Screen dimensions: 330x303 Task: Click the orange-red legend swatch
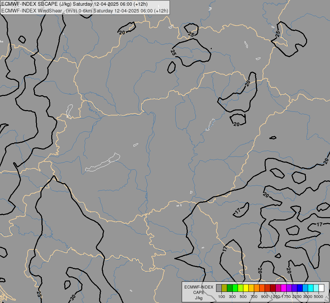[262, 288]
